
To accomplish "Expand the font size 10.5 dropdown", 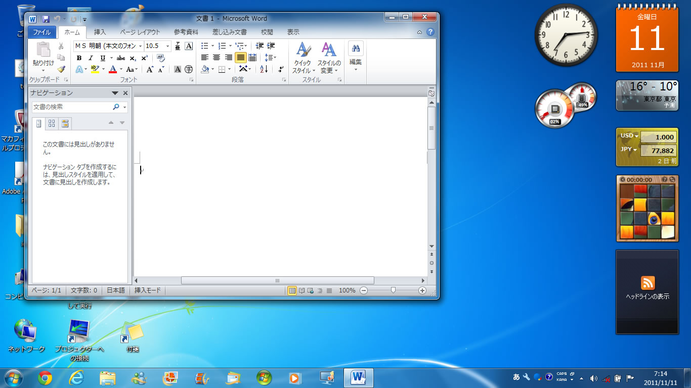I will point(168,46).
